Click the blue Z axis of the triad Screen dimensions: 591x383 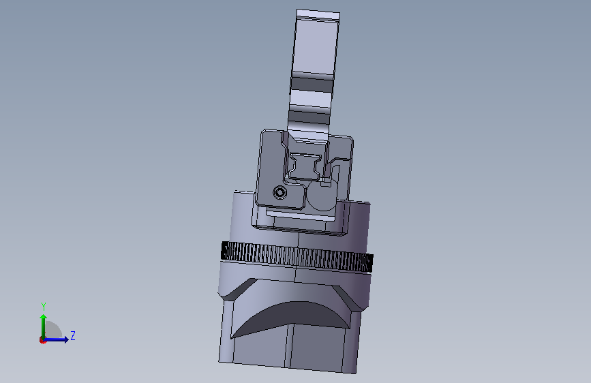[56, 339]
